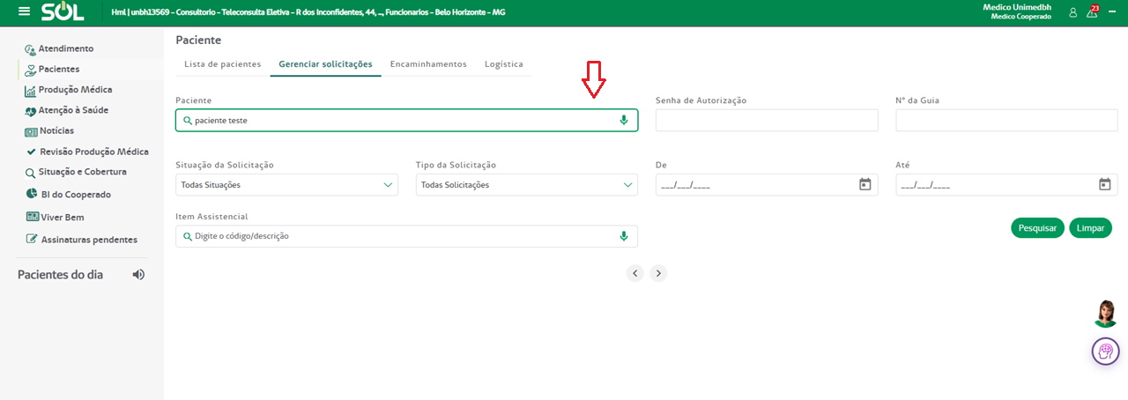Open the Encaminhamentos tab
1128x400 pixels.
pos(428,64)
